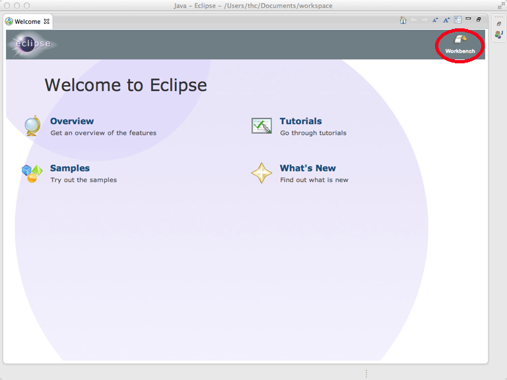The image size is (507, 380).
Task: Open the Customize page settings icon
Action: (x=457, y=20)
